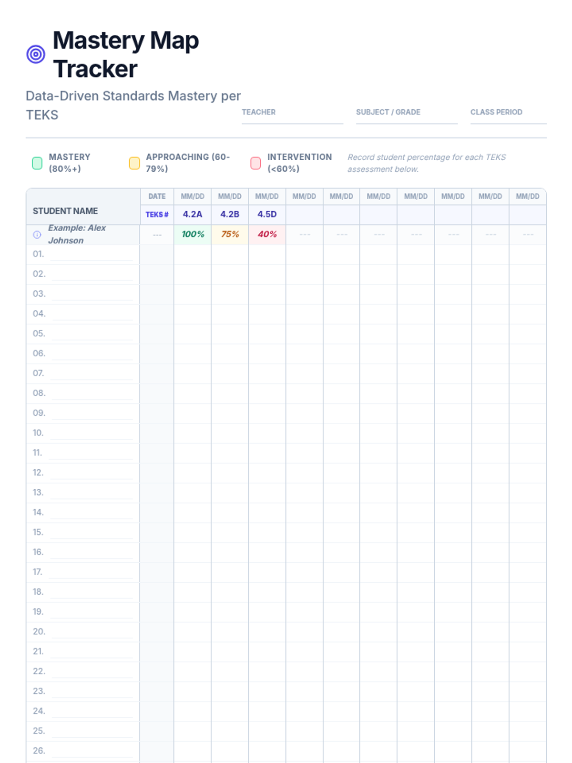Select the 4.2B TEKS column header
The height and width of the screenshot is (763, 572).
(x=230, y=214)
